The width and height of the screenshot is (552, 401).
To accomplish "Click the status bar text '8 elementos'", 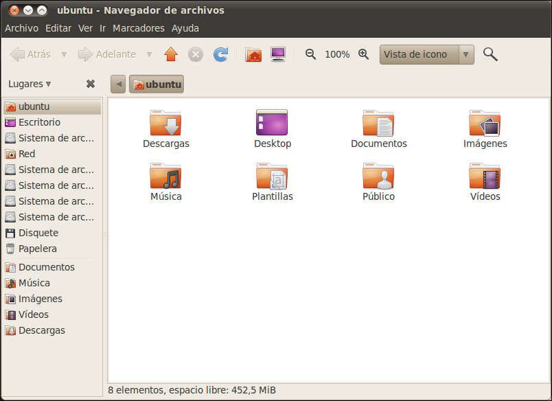I will 135,390.
